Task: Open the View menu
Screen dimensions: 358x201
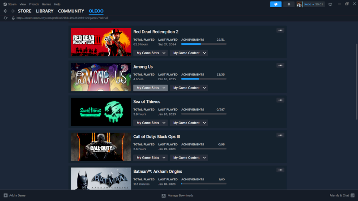Action: point(23,4)
